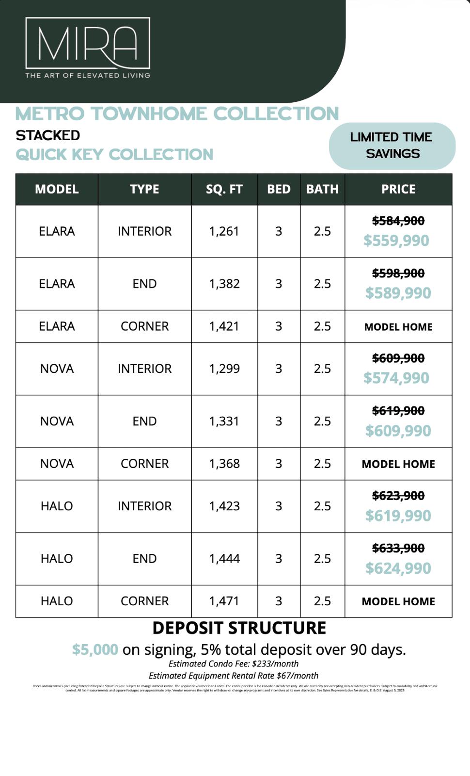
Task: Click the Deposit Structure heading
Action: 239,628
